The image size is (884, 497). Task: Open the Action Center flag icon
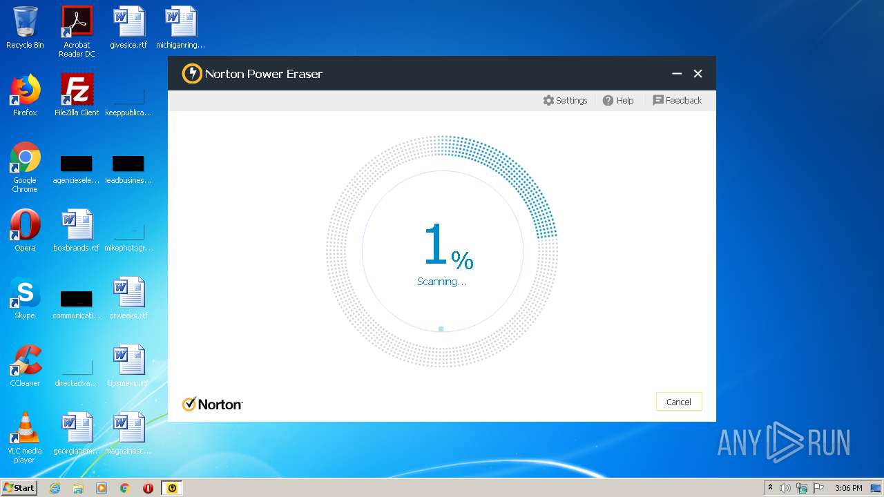[x=818, y=488]
